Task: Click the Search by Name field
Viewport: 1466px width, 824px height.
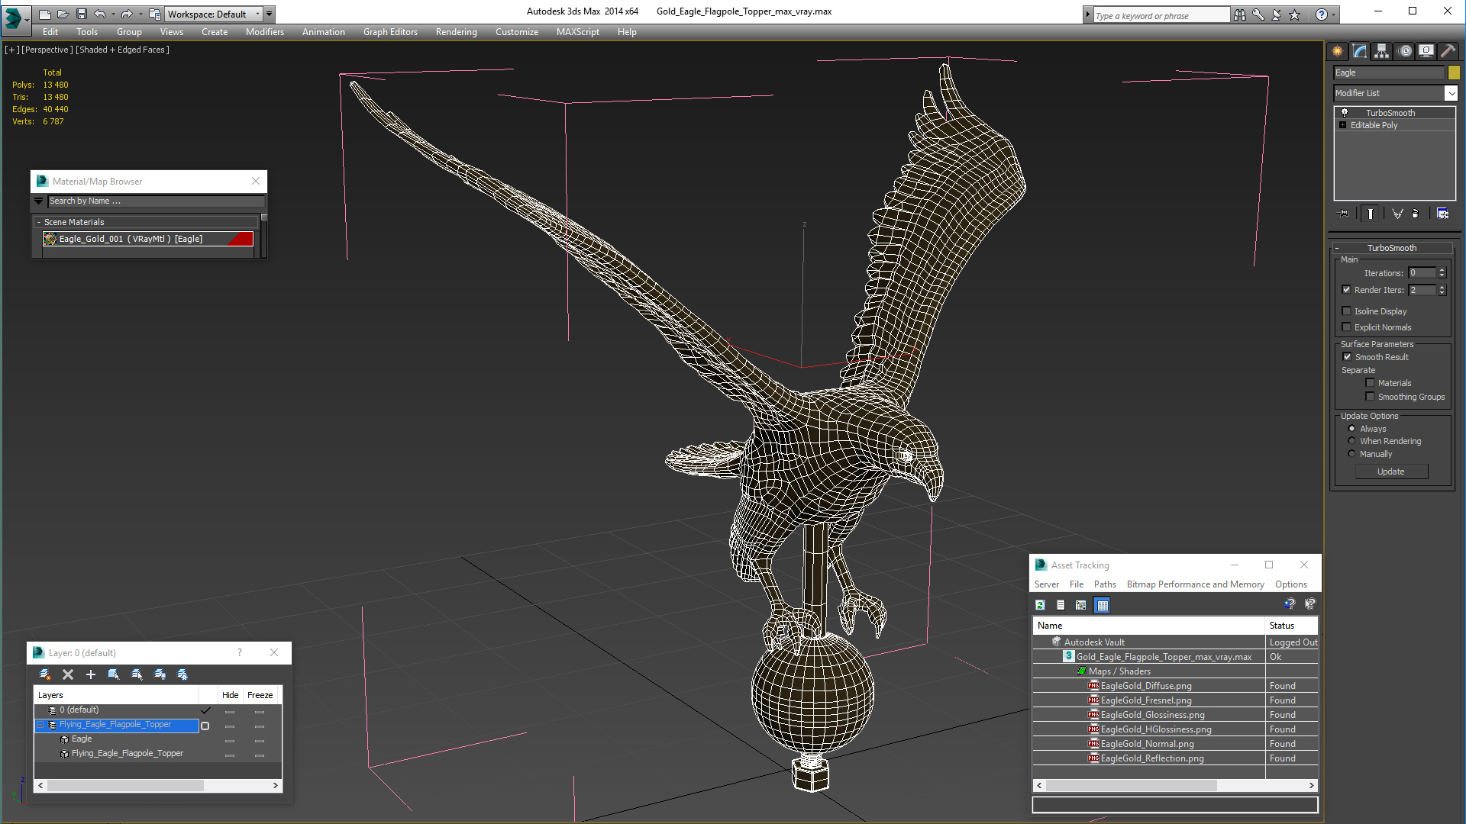Action: click(156, 201)
